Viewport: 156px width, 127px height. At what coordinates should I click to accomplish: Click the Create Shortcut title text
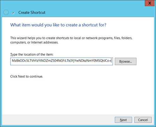point(32,13)
